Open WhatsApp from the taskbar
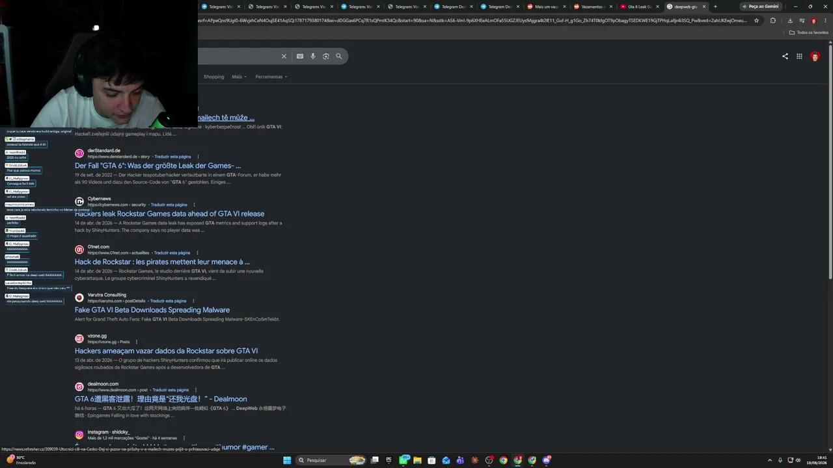The height and width of the screenshot is (468, 833). 403,460
